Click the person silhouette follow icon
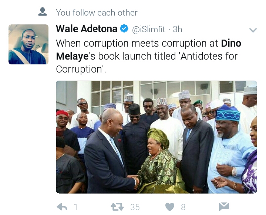The width and height of the screenshot is (266, 215). tap(43, 12)
